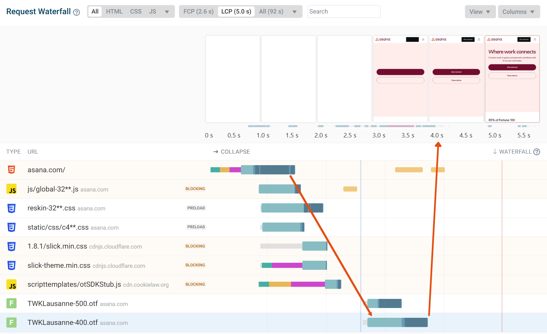Click the asana.com/ waterfall timing bar
The height and width of the screenshot is (334, 547).
click(x=253, y=170)
